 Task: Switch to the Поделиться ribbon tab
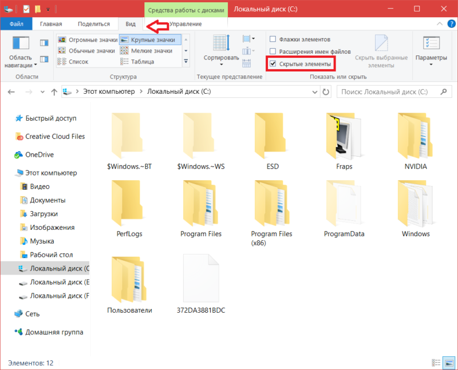(94, 24)
